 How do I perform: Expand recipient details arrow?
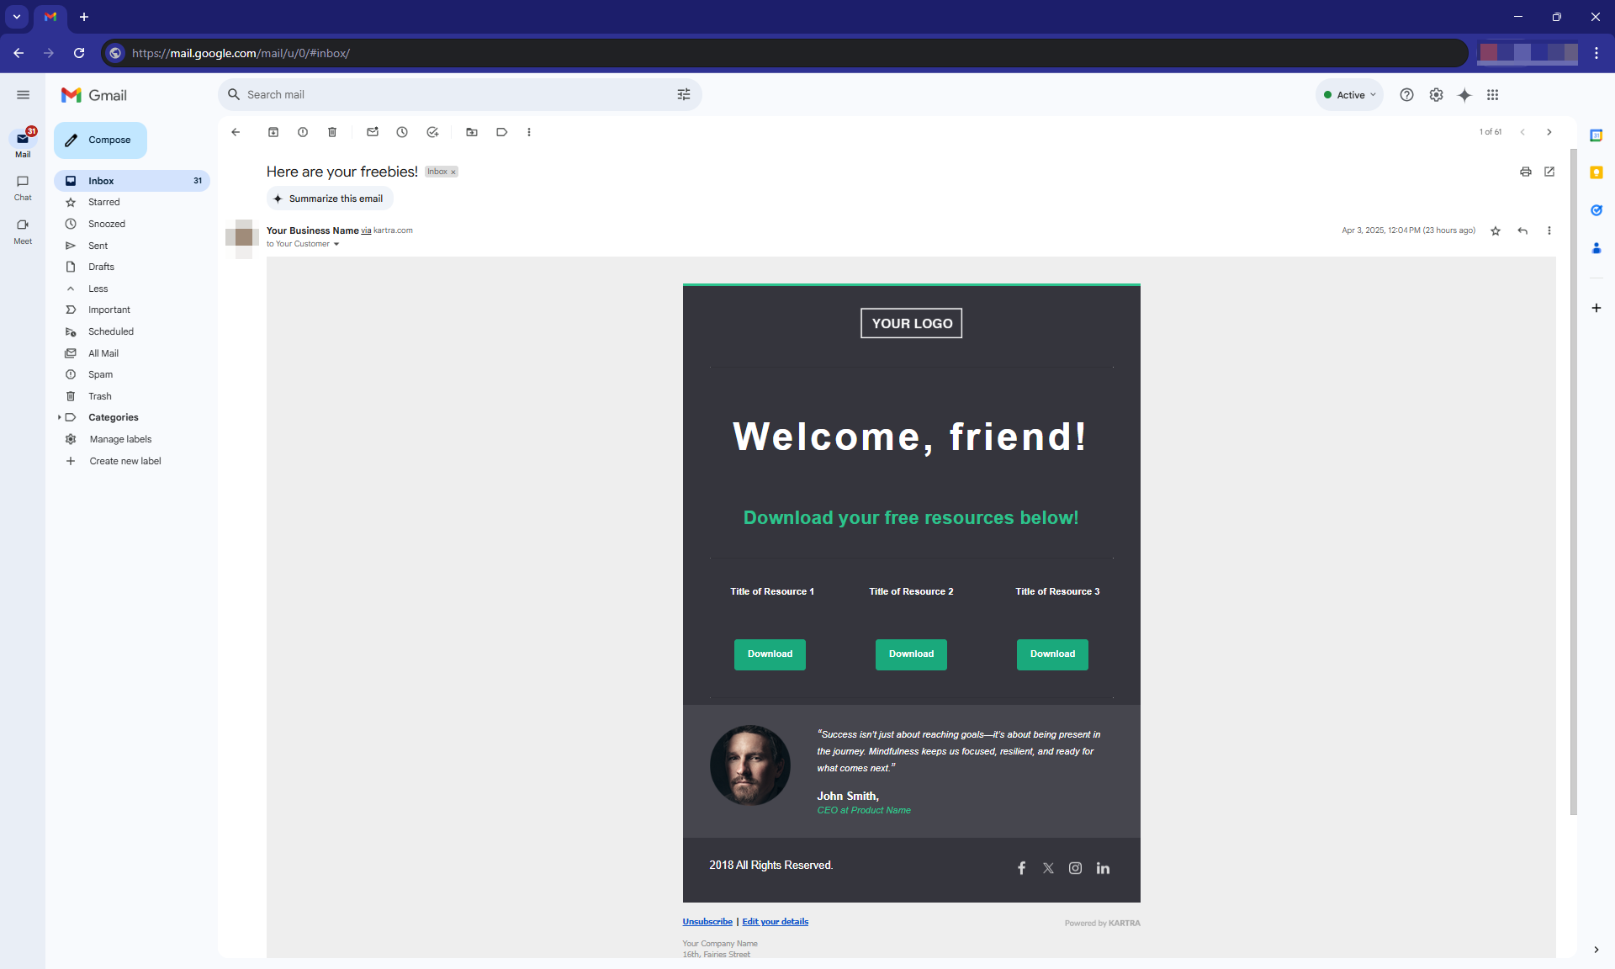pyautogui.click(x=336, y=245)
